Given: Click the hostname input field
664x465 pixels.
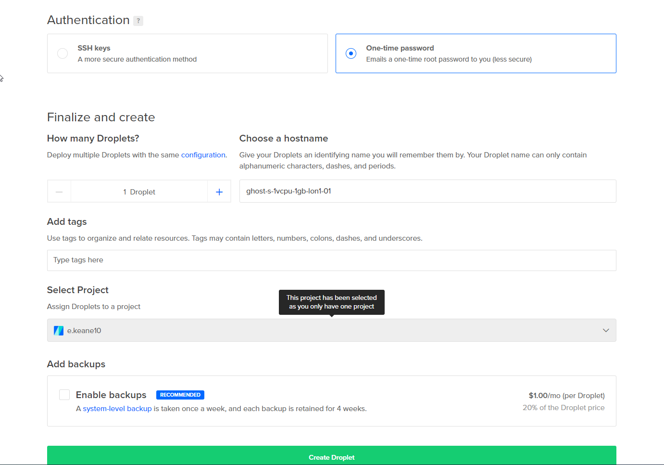Looking at the screenshot, I should (x=427, y=191).
